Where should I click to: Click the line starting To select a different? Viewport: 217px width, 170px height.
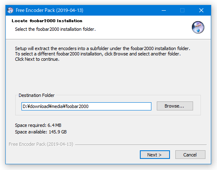point(98,54)
